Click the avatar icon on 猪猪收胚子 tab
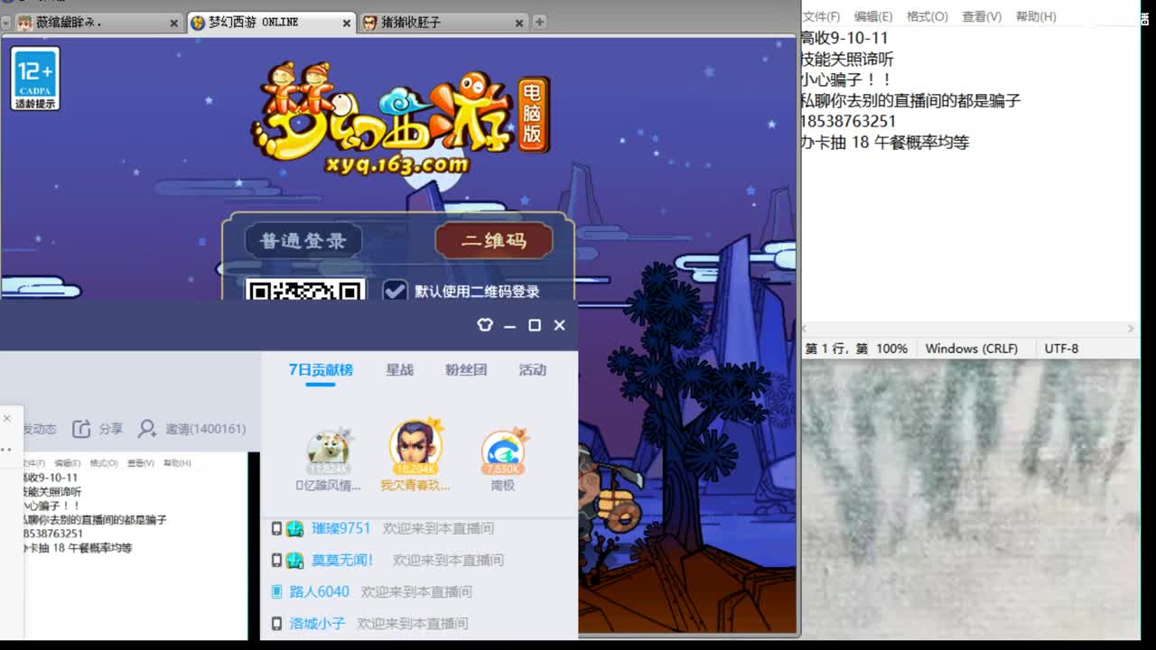Viewport: 1156px width, 650px height. (x=369, y=23)
